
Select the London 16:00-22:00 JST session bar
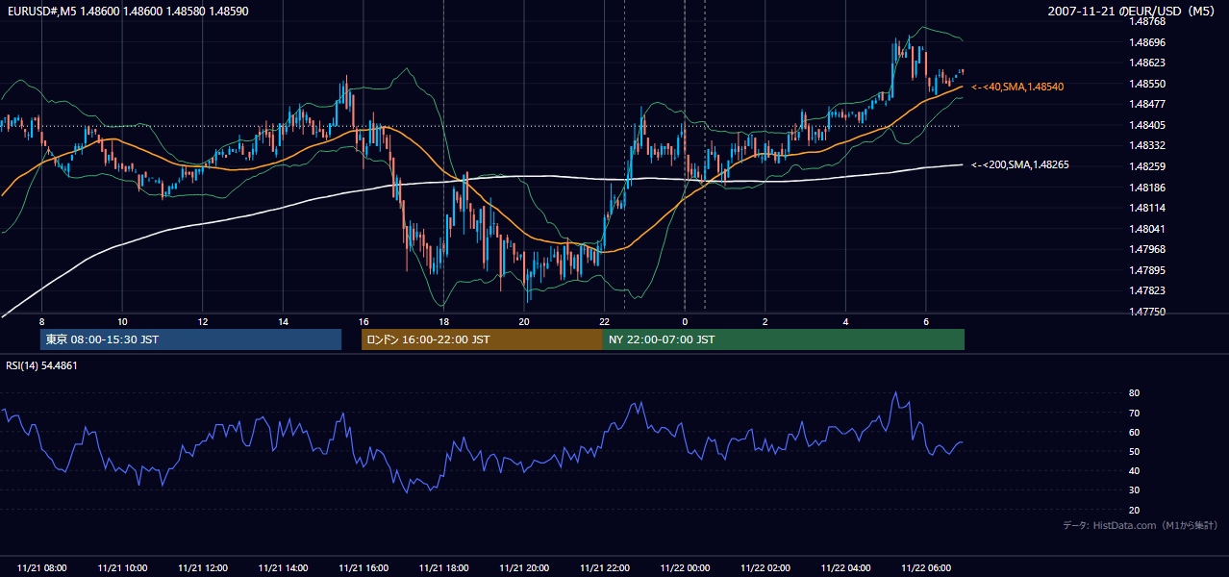[x=482, y=339]
